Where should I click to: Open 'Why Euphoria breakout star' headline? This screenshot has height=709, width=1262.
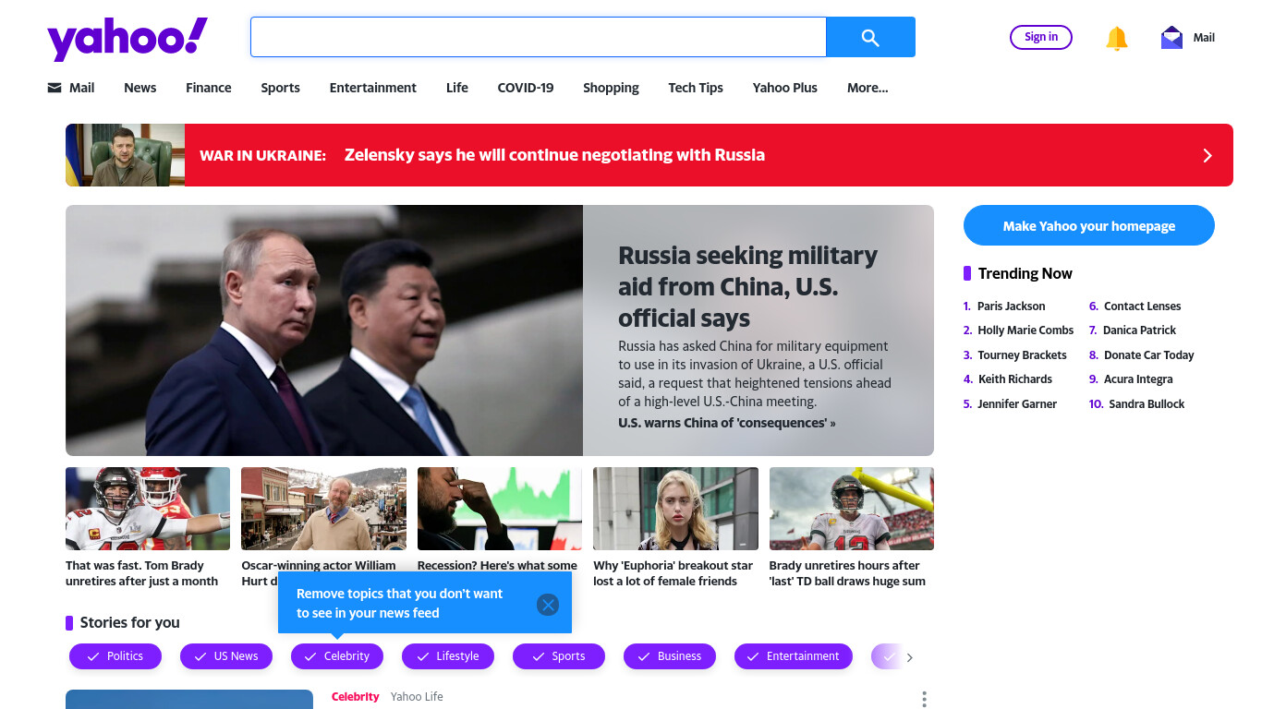click(x=673, y=573)
